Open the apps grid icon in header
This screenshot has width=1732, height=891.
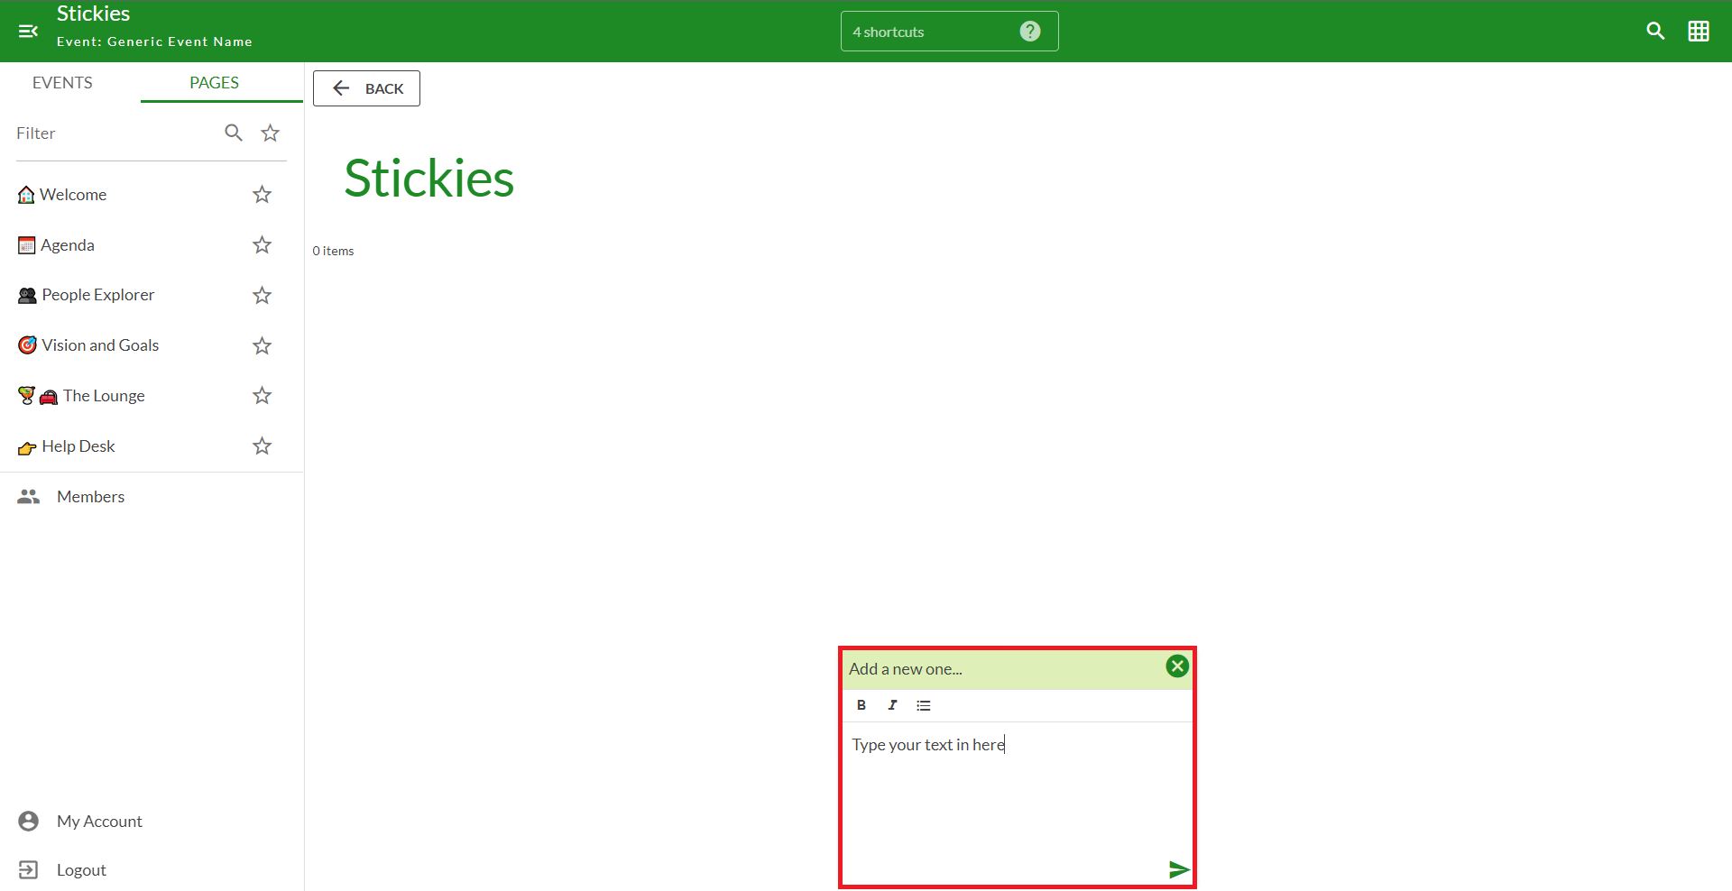[x=1698, y=32]
